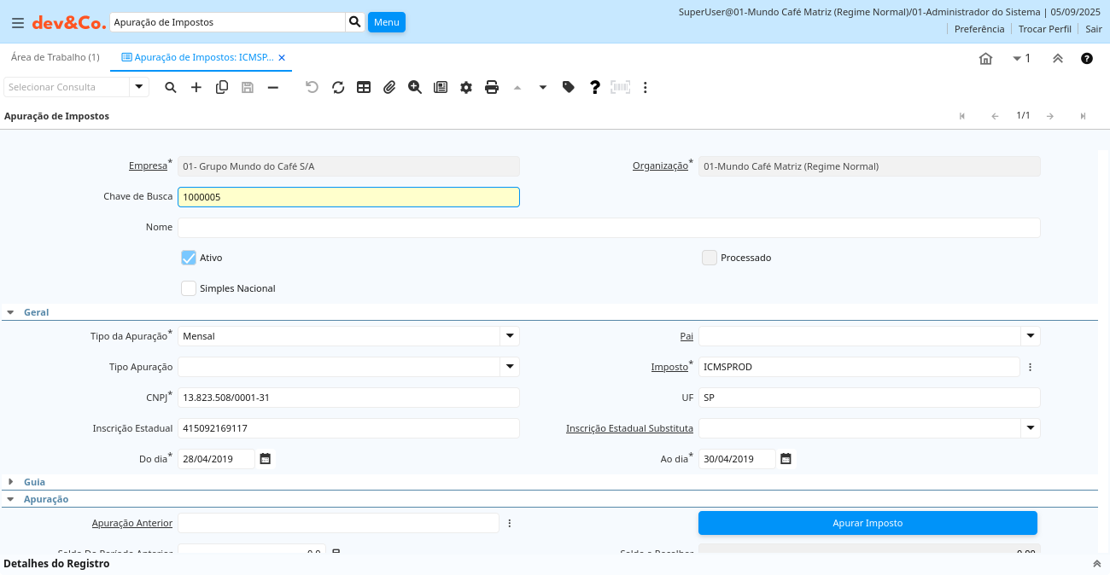The height and width of the screenshot is (575, 1110).
Task: Open the Do dia calendar picker
Action: pos(266,459)
